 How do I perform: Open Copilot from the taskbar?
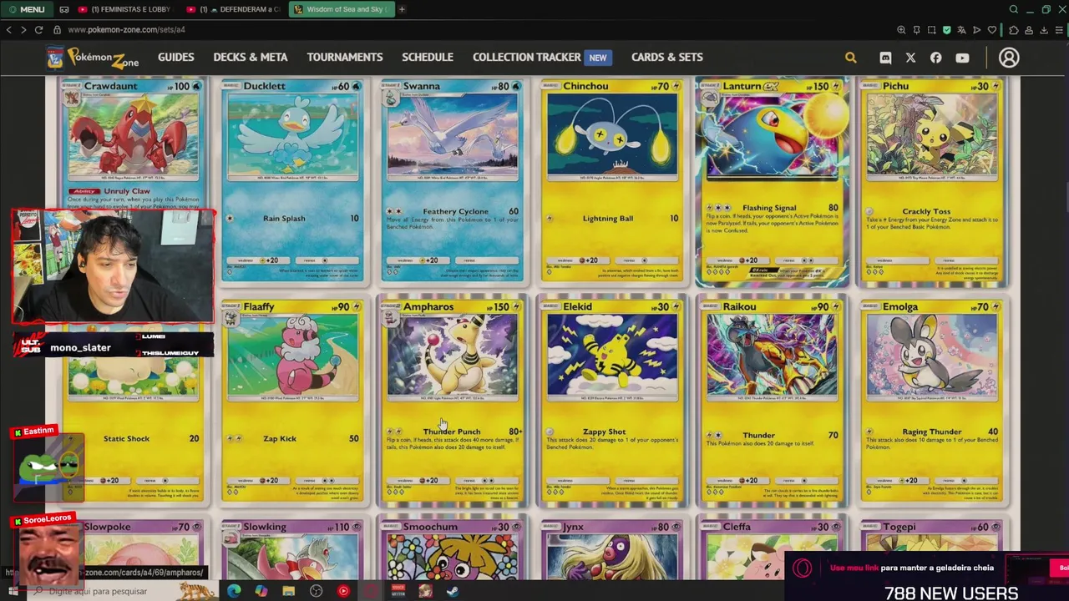[x=261, y=591]
